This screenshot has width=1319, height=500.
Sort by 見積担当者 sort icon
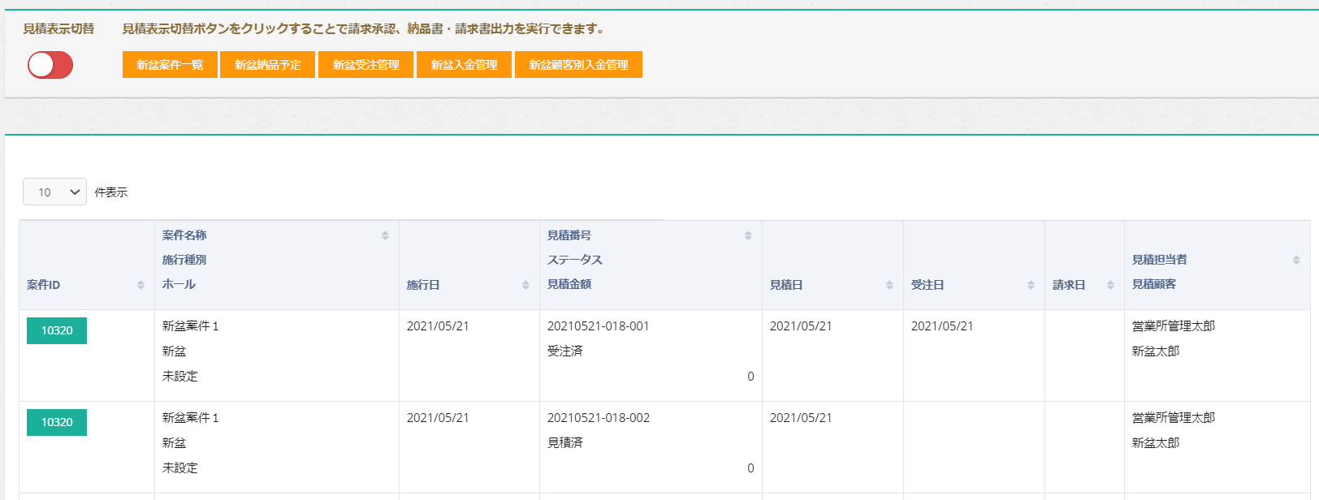[1296, 260]
